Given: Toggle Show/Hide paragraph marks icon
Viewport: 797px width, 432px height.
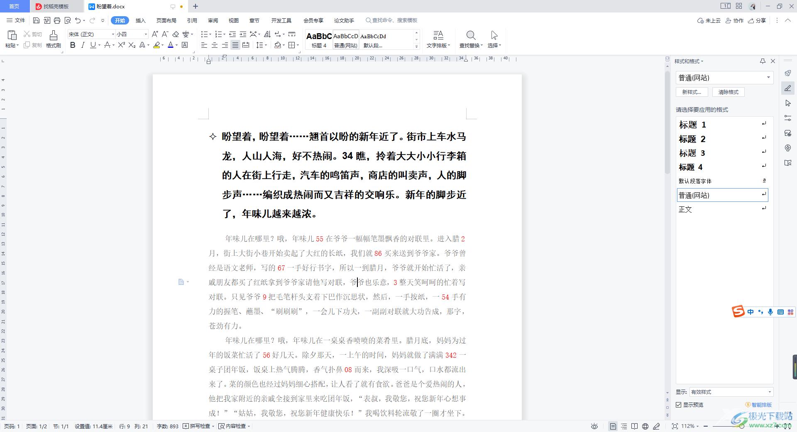Looking at the screenshot, I should pos(278,34).
